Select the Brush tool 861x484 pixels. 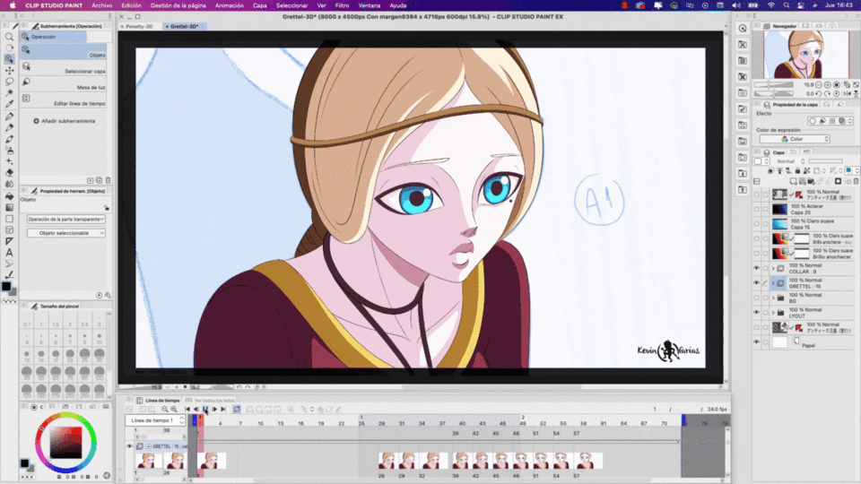pos(9,139)
